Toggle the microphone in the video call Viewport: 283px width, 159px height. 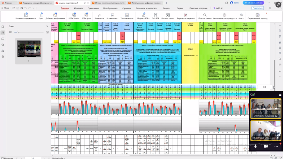coord(256,147)
